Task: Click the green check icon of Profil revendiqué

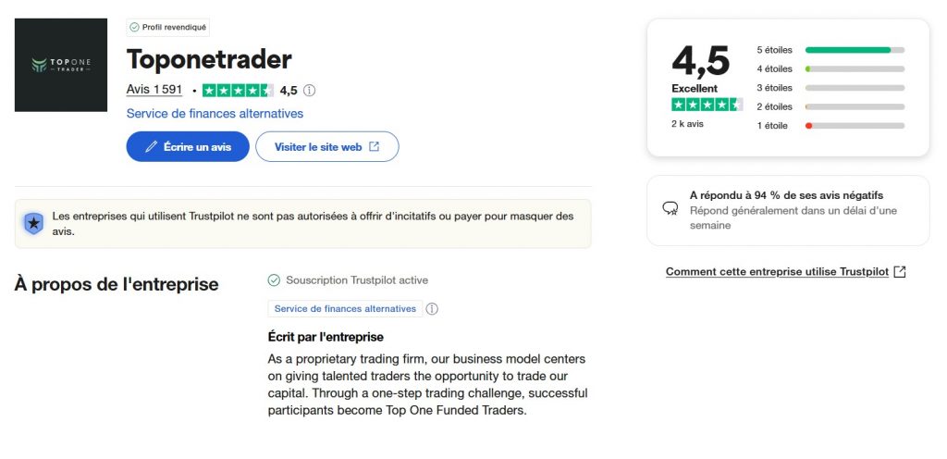Action: (x=134, y=28)
